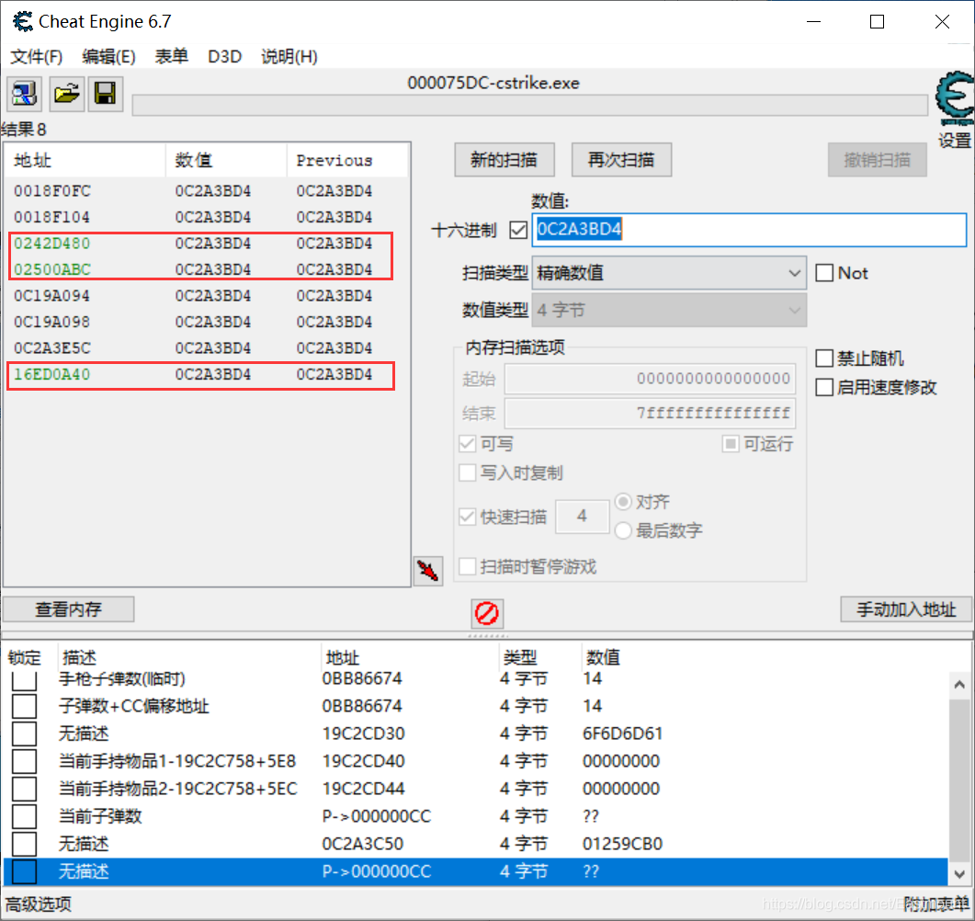This screenshot has width=975, height=921.
Task: Open the 扫描类型 dropdown
Action: click(669, 273)
